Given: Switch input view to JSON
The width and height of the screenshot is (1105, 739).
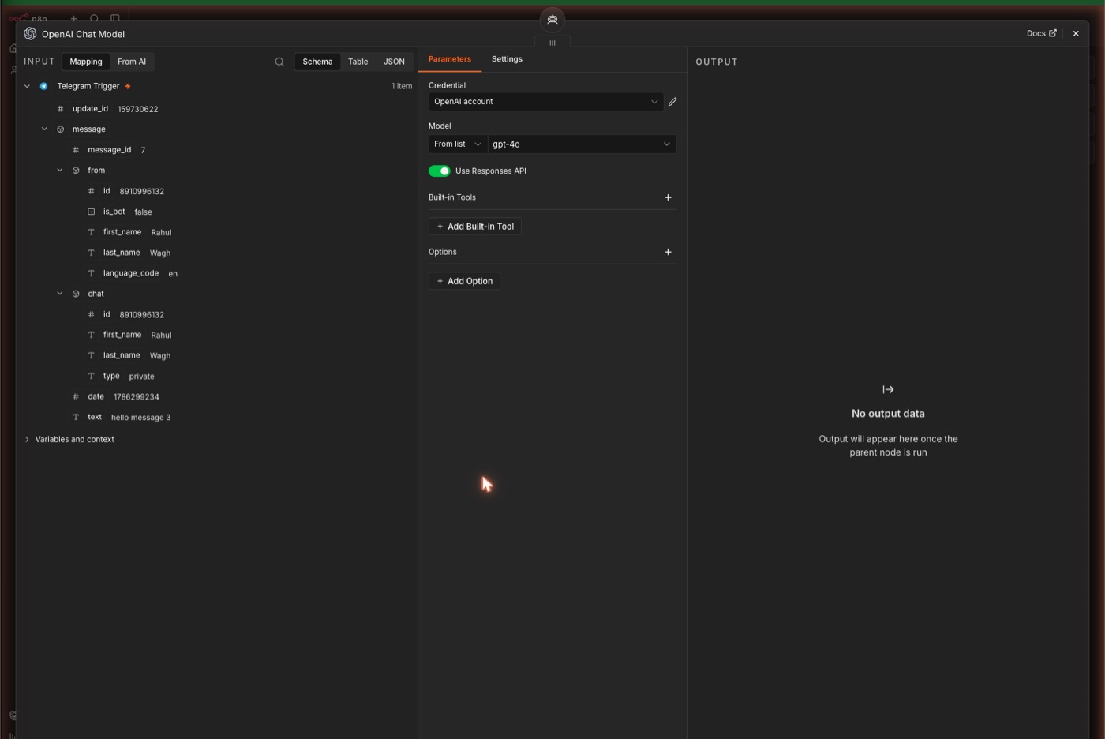Looking at the screenshot, I should click(x=394, y=62).
